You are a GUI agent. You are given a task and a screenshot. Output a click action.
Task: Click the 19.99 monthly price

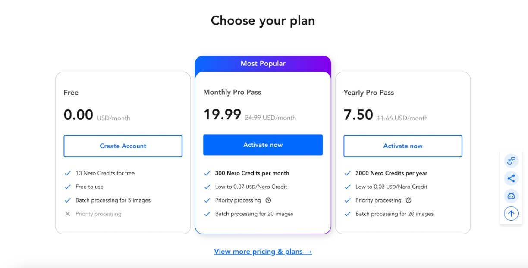(222, 115)
